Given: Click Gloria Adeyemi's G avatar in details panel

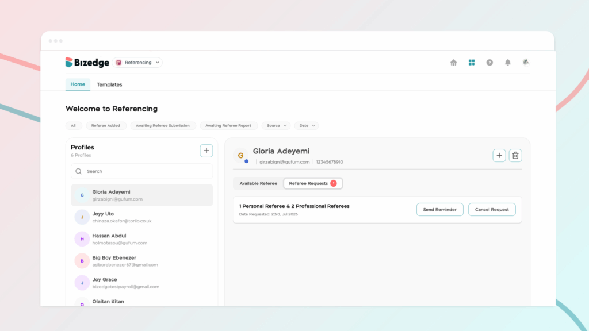Looking at the screenshot, I should pos(241,155).
